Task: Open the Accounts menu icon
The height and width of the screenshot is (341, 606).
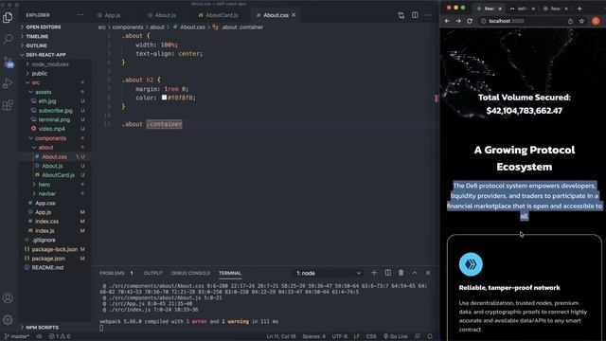Action: [x=8, y=298]
